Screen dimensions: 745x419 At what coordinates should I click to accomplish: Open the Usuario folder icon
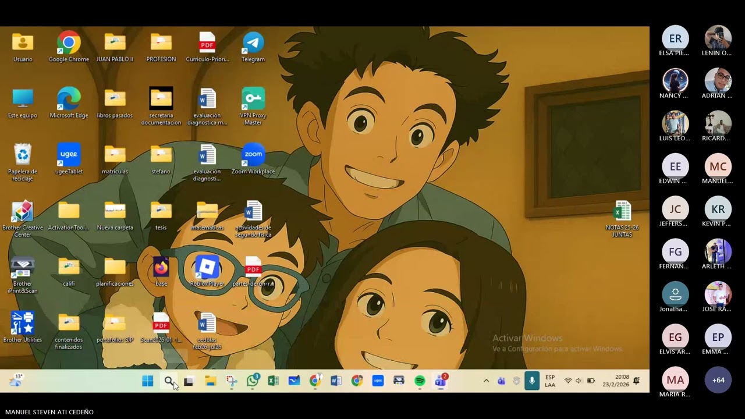23,47
